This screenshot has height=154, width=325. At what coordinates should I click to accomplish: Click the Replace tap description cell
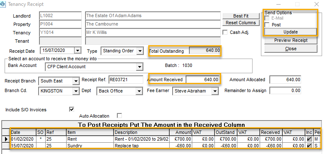click(x=142, y=146)
